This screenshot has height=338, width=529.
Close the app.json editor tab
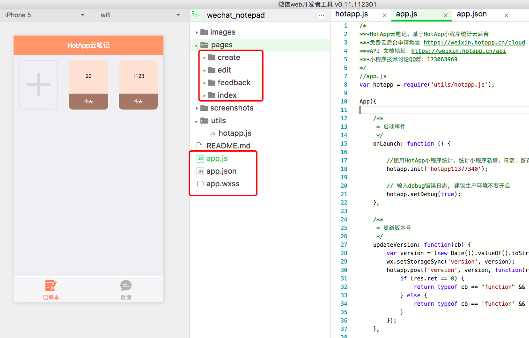click(507, 15)
